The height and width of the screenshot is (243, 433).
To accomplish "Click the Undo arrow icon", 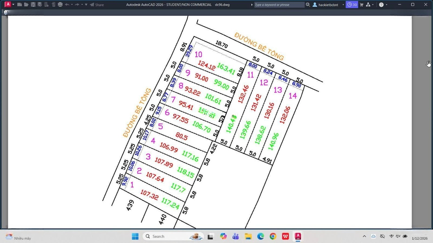I will click(x=67, y=5).
